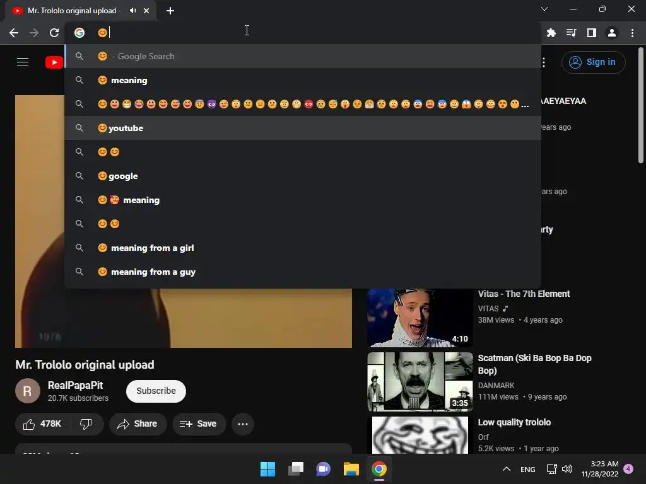
Task: Open the RealPapaPit channel avatar
Action: [28, 391]
